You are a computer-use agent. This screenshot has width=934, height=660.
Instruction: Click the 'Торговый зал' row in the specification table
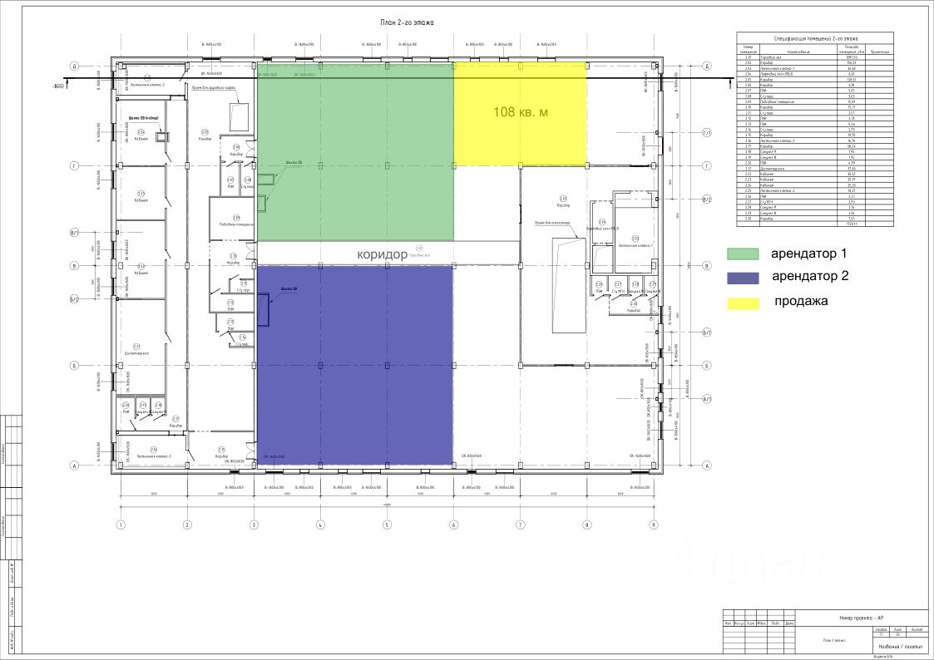(x=815, y=57)
